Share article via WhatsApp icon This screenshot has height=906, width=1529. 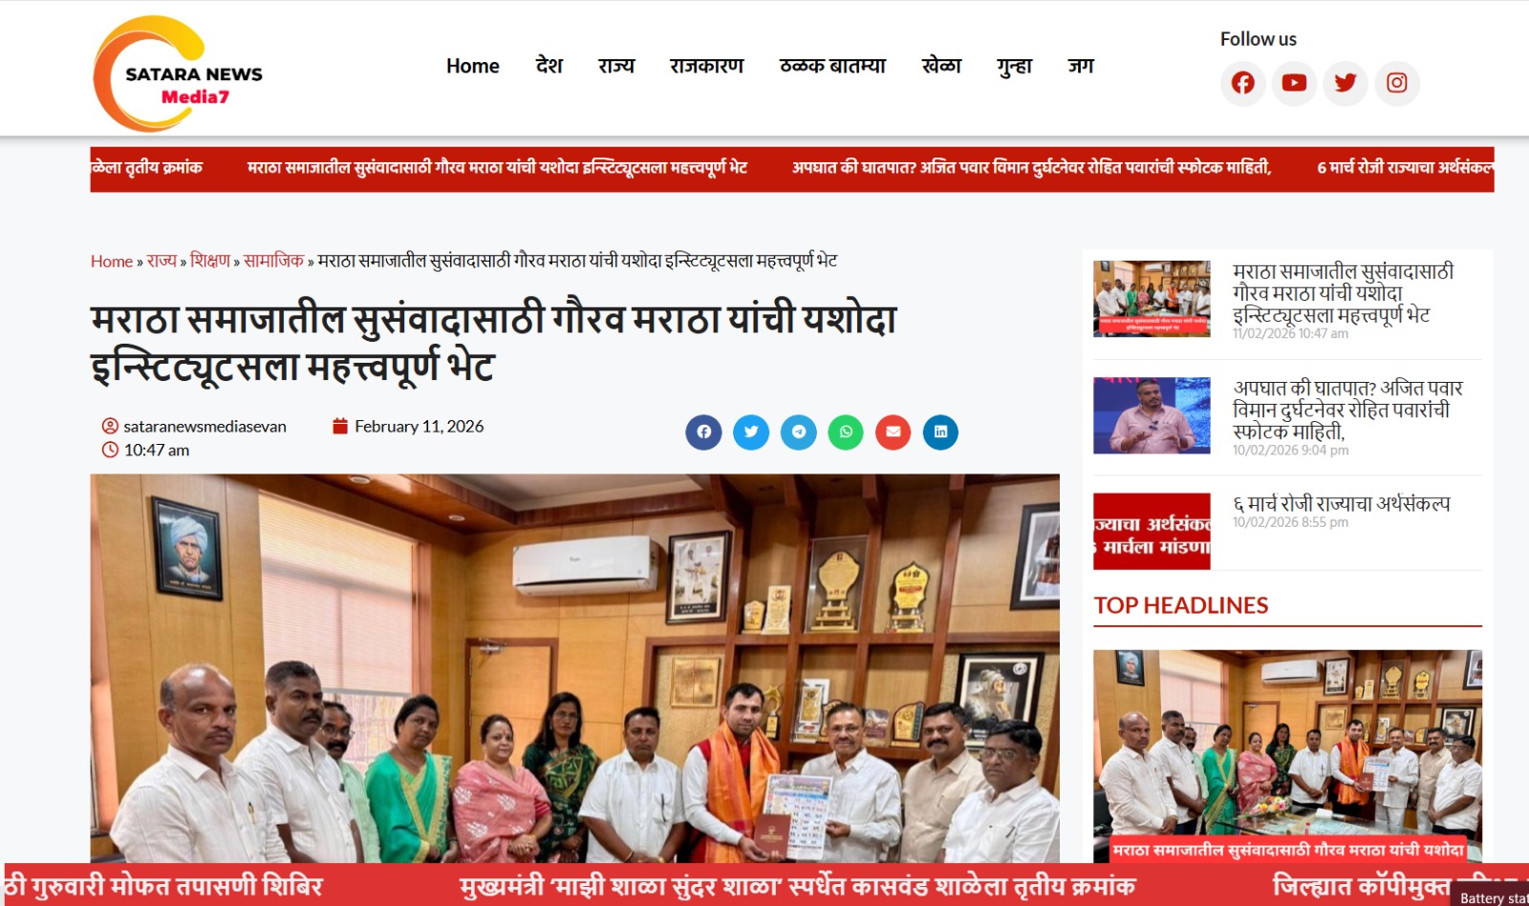[x=846, y=432]
